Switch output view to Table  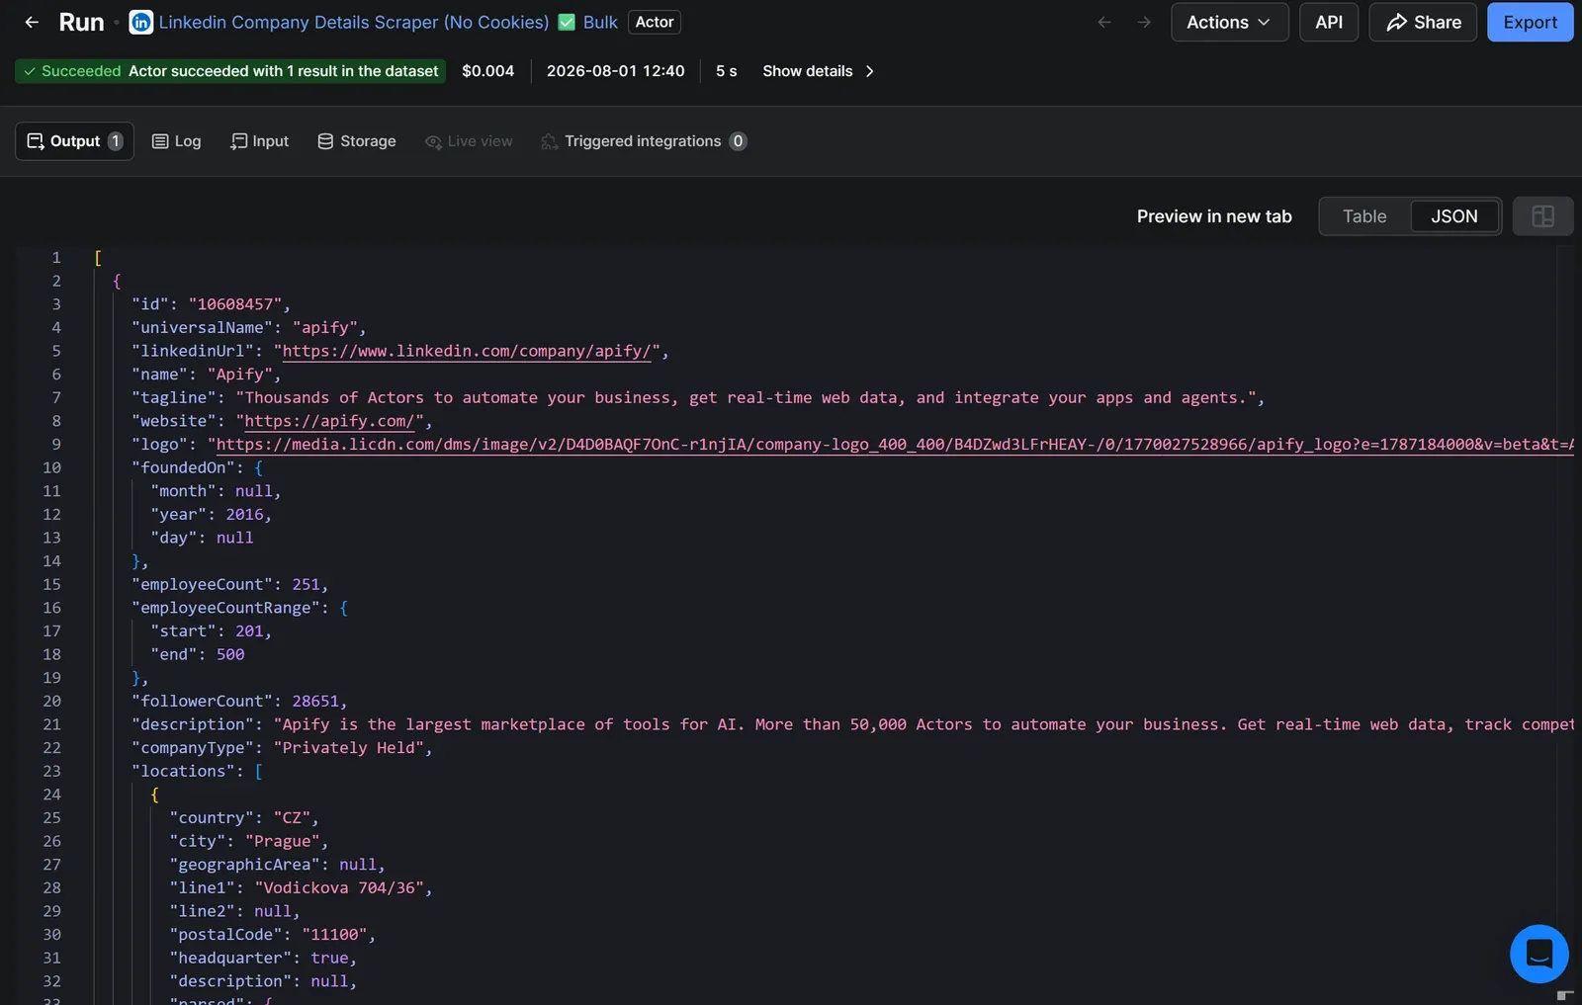(x=1364, y=216)
